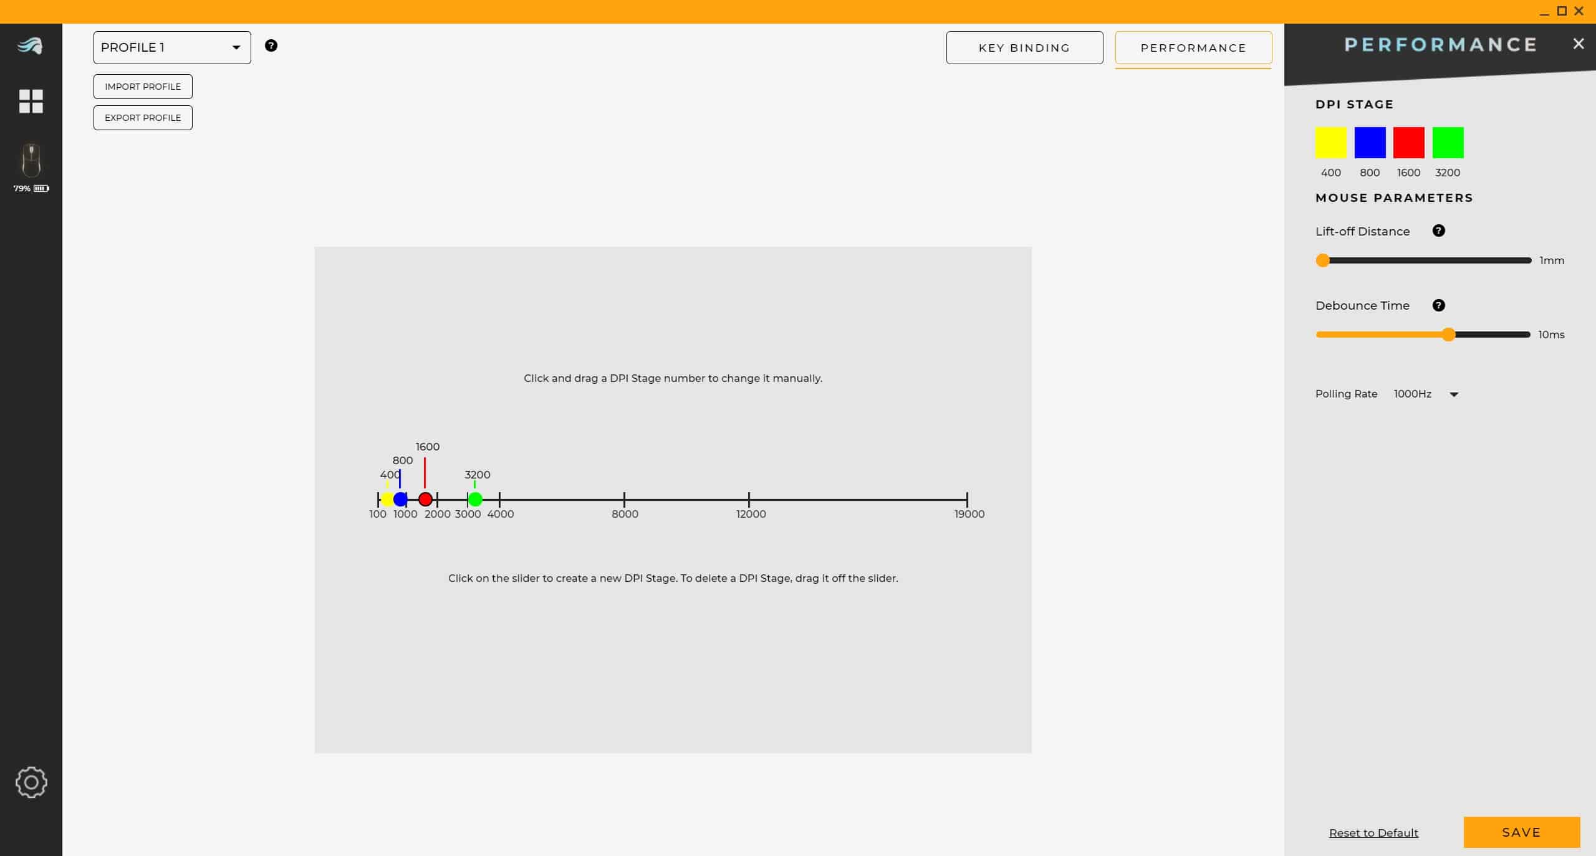Close the Performance side panel

coord(1578,44)
